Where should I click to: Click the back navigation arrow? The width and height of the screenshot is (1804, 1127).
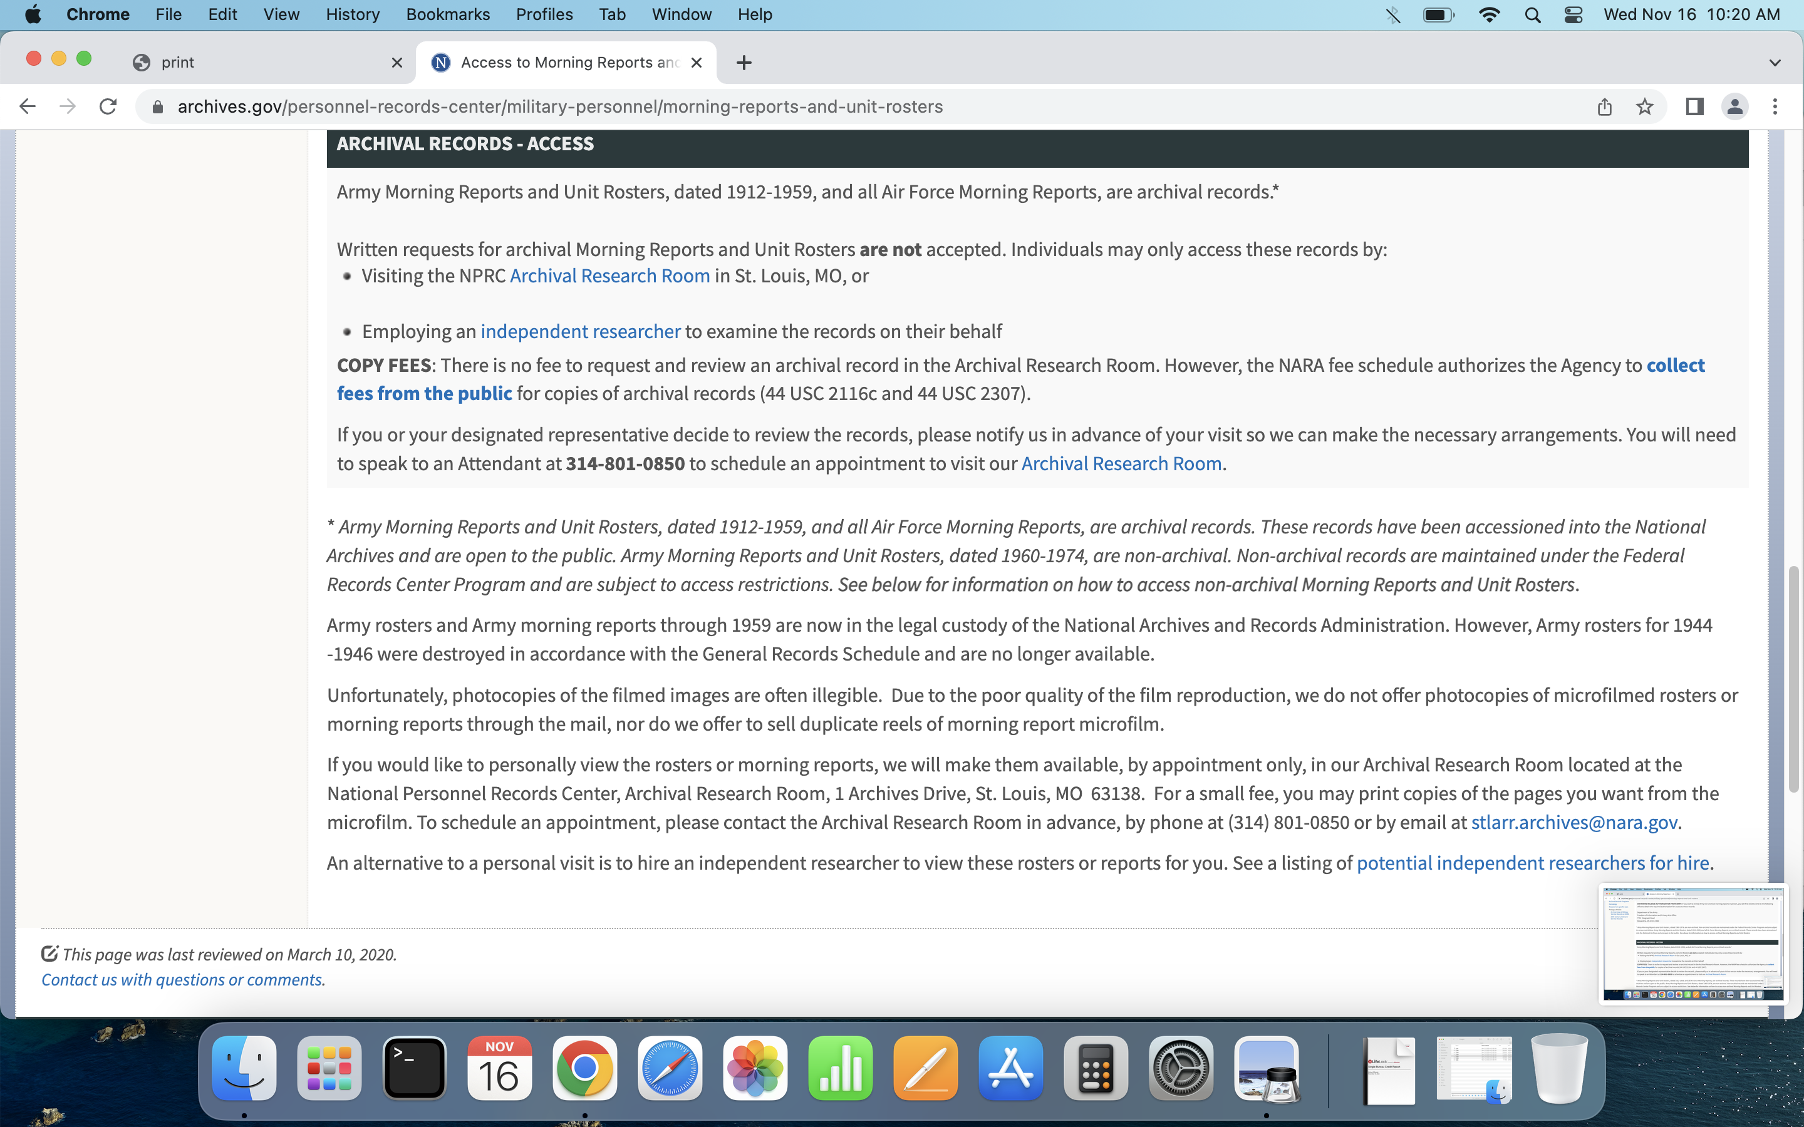tap(28, 106)
